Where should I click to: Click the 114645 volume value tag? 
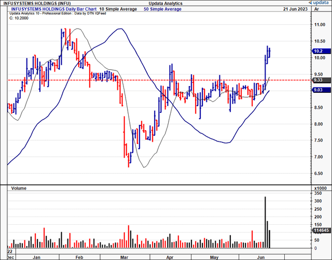click(322, 230)
